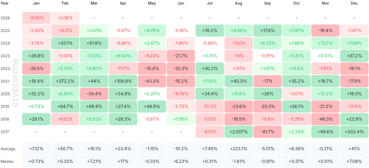Click the 2017 row label

tap(5, 132)
